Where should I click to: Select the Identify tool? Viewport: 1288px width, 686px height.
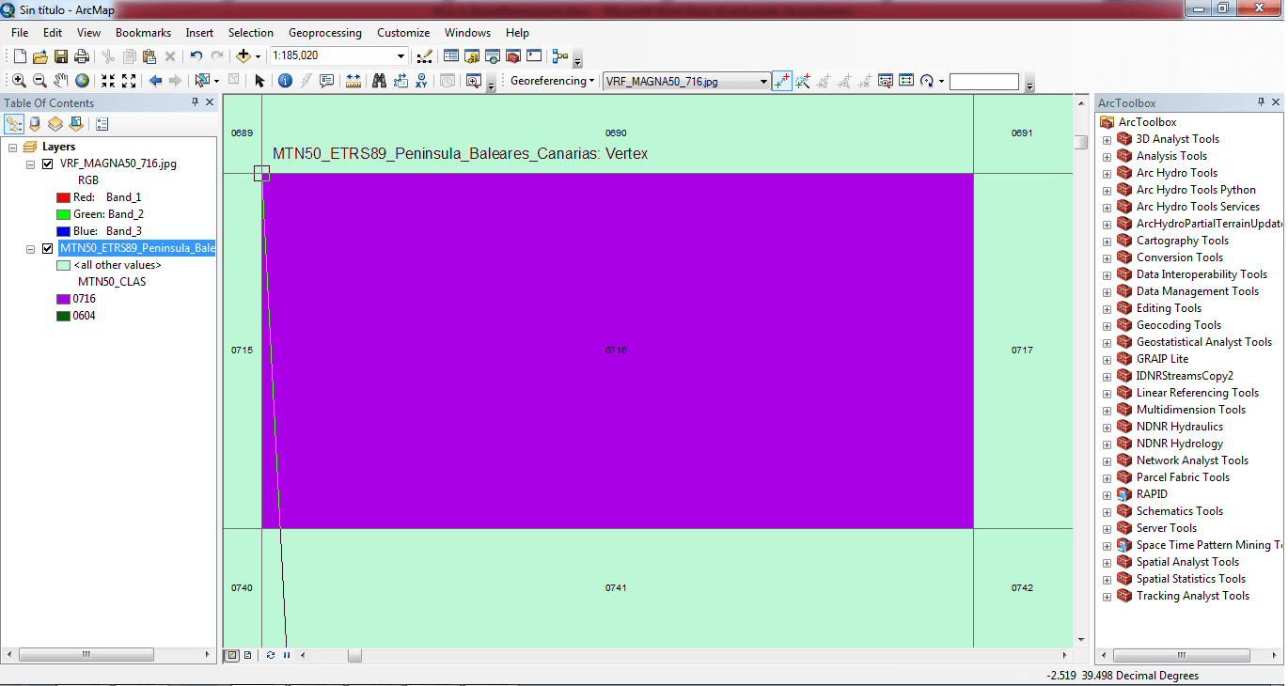click(285, 82)
